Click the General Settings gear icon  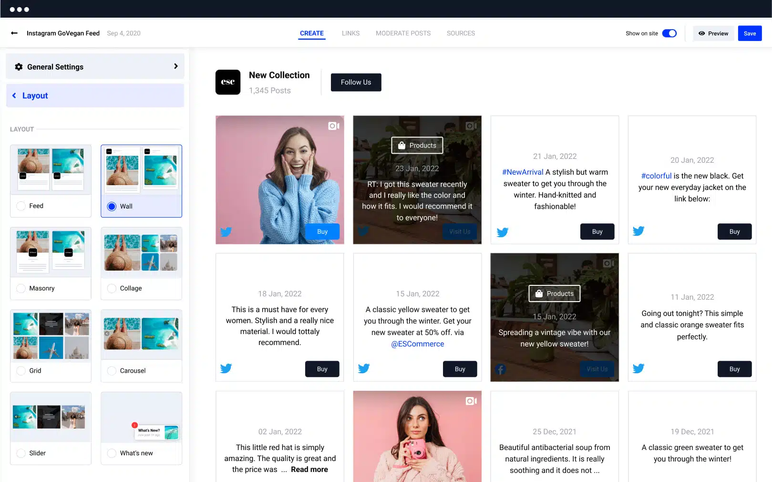pos(19,67)
